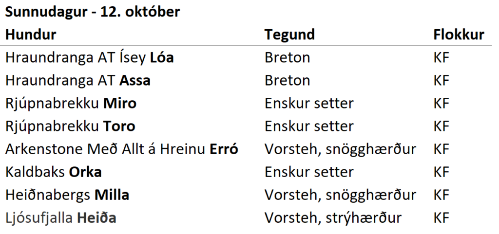Viewport: 499px width, 234px height.
Task: Click KF class in Assa row
Action: [441, 81]
